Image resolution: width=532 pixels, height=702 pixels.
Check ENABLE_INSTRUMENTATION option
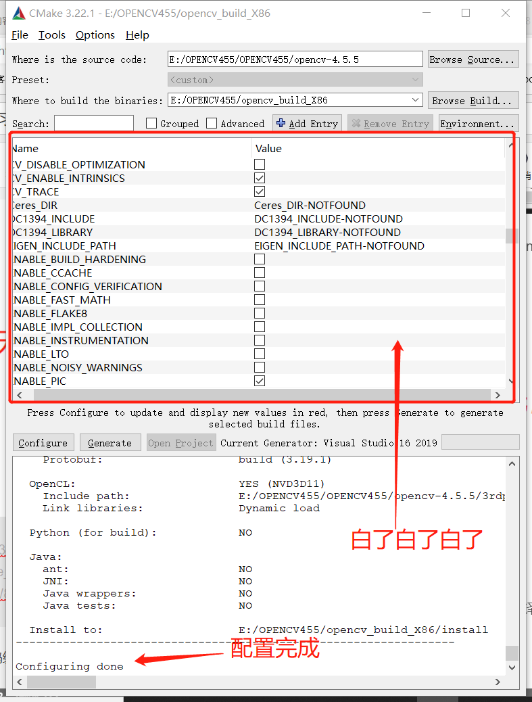tap(260, 340)
